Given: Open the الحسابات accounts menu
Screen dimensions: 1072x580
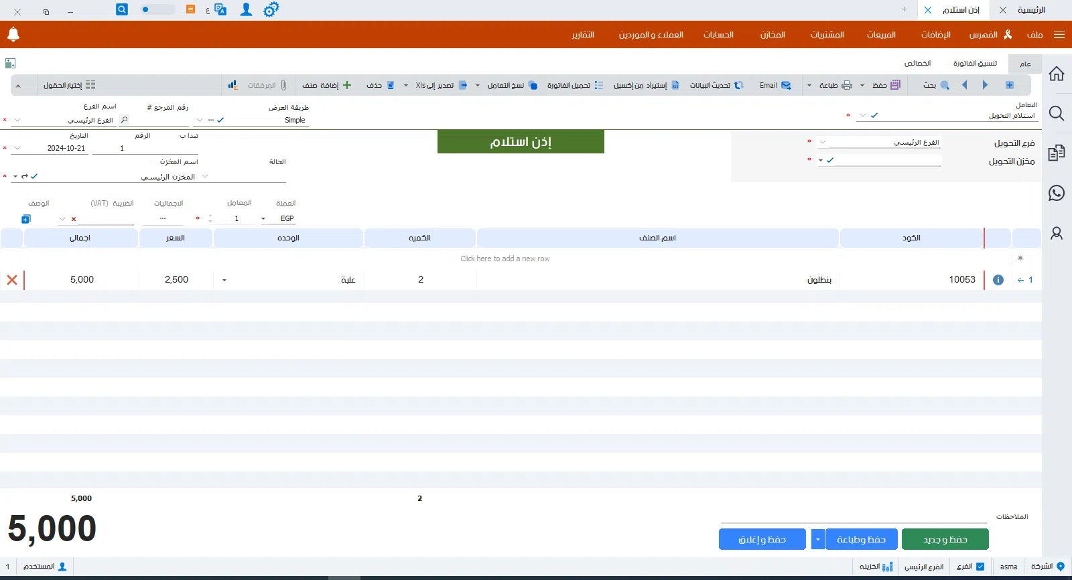Looking at the screenshot, I should 718,34.
